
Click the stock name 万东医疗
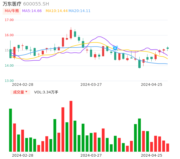click(x=12, y=4)
